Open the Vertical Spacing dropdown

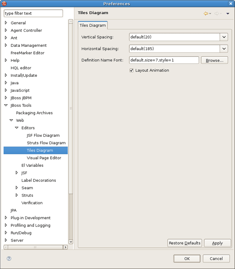224,37
